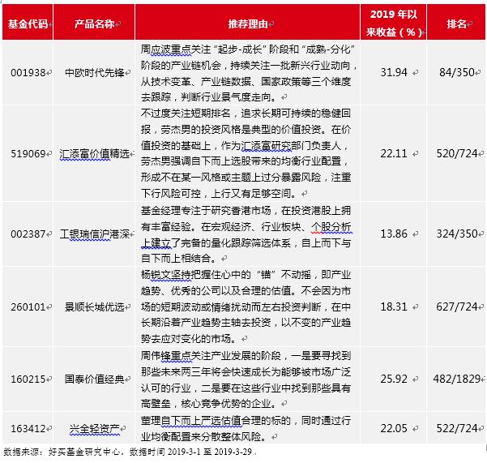Click the recommendation text starting 董理自下而上
487x463 pixels.
(246, 429)
